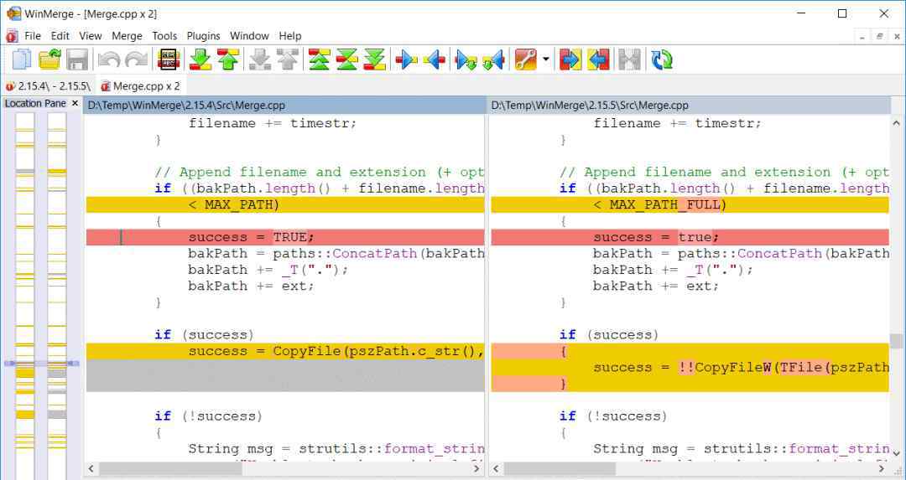906x480 pixels.
Task: Undo the last change via the toolbar
Action: tap(108, 60)
